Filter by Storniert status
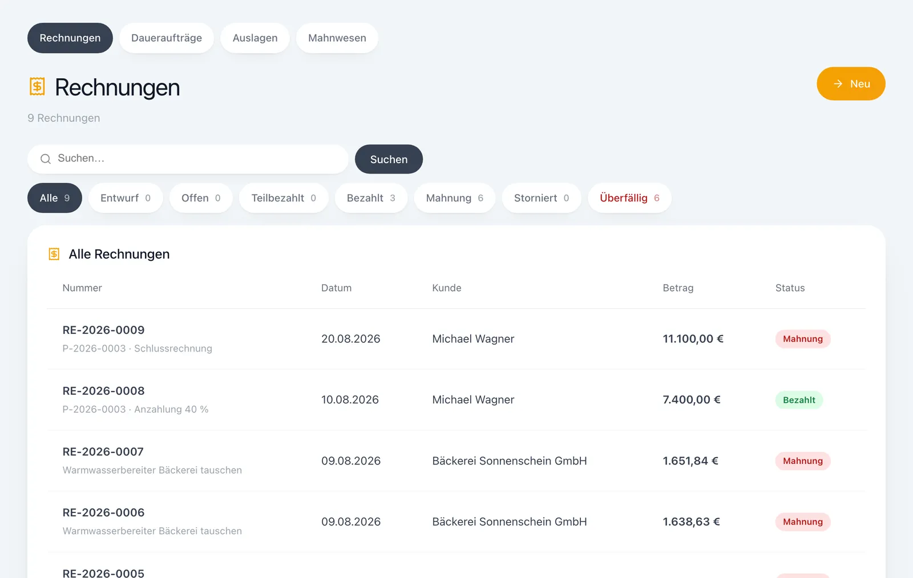 tap(542, 198)
